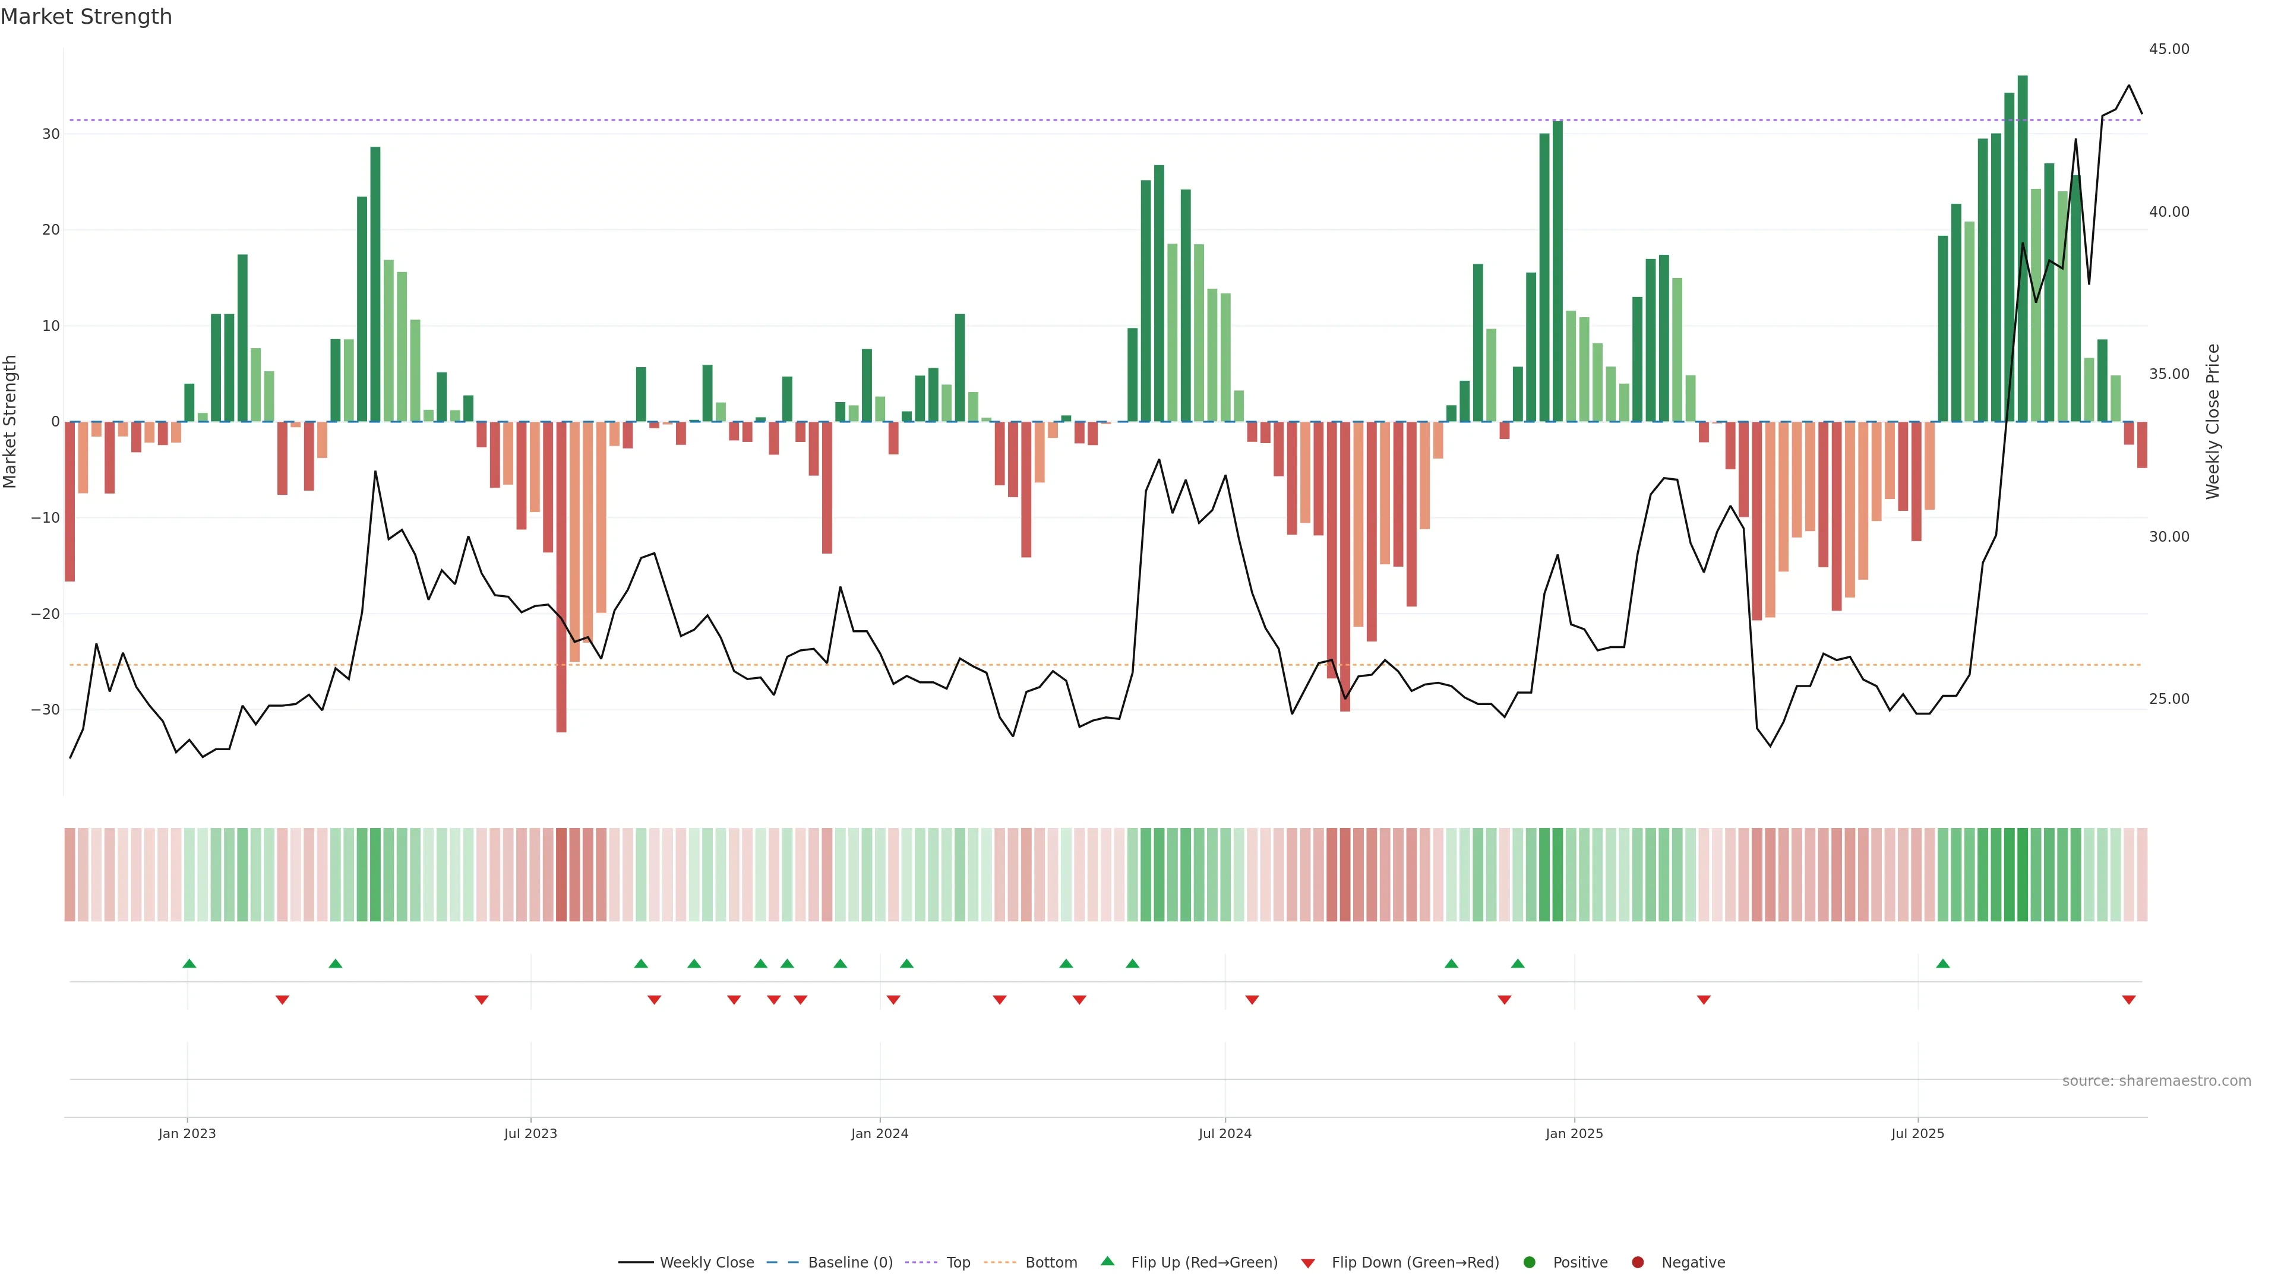Click the flip-up triangle right after Jan 2024
Screen dimensions: 2281x1283
906,963
